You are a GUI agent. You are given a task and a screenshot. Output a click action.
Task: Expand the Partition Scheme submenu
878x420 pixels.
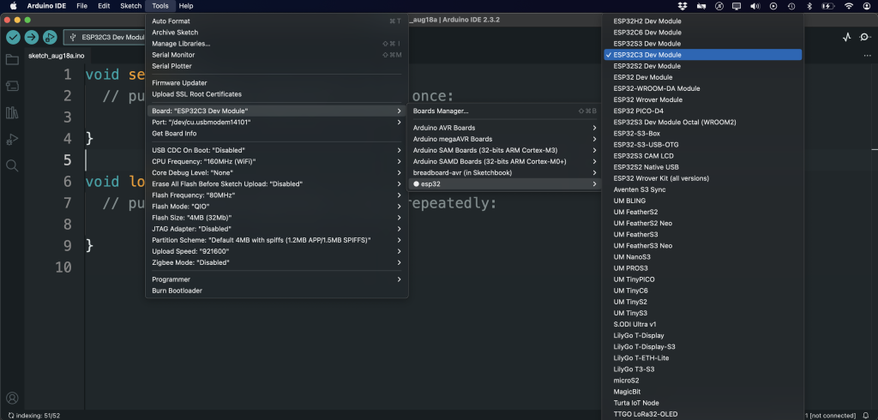[277, 240]
